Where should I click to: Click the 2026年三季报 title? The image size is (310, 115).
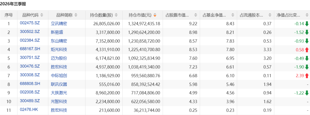click(x=13, y=4)
